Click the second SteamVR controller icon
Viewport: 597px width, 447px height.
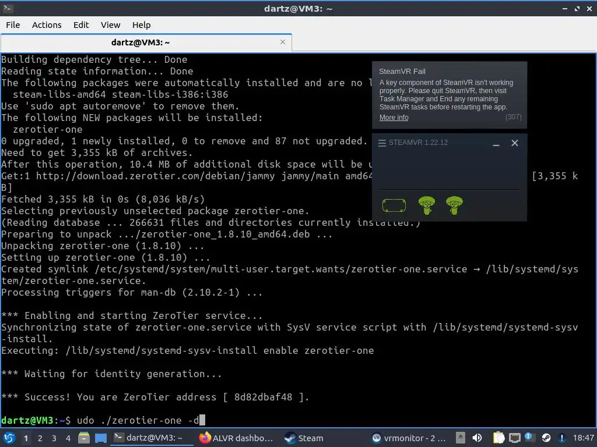[x=454, y=205]
